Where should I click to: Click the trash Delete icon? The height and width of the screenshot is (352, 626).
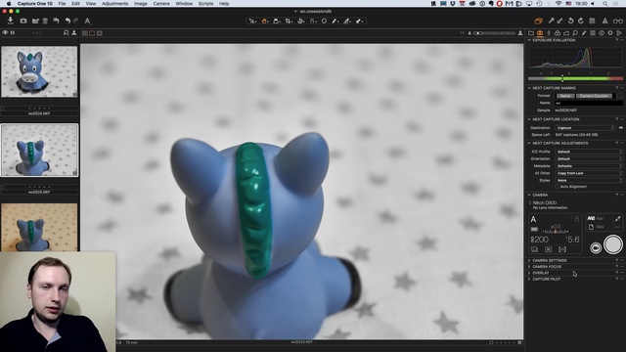(x=45, y=21)
